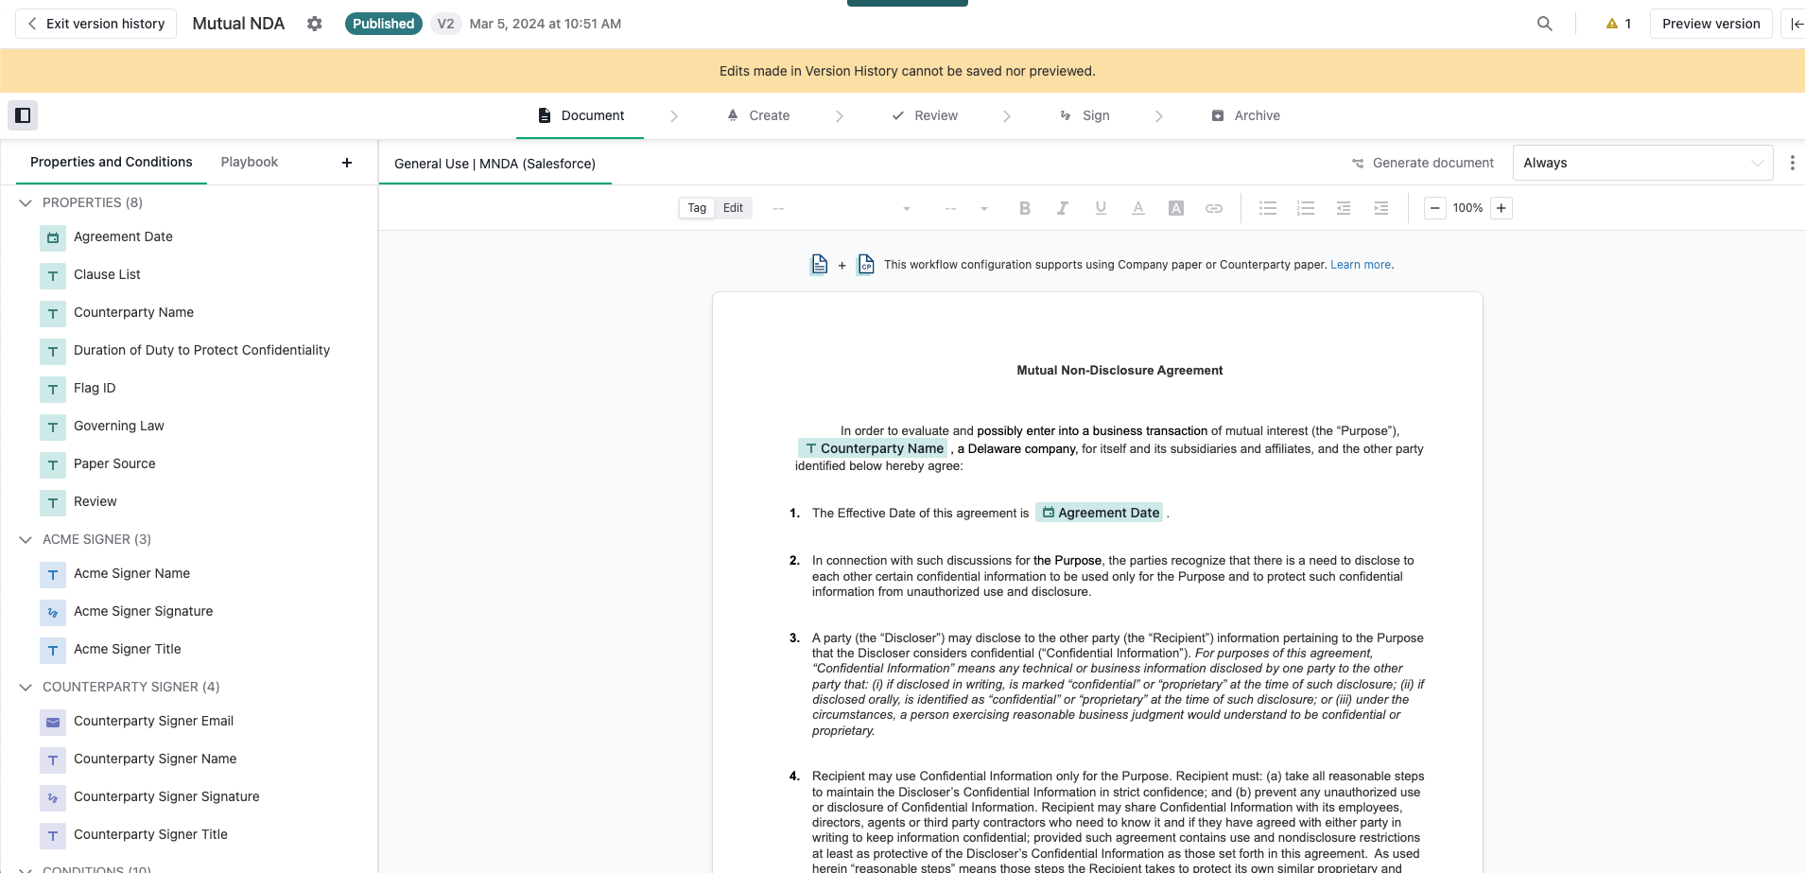Switch to the Playbook tab
Viewport: 1805px width, 873px height.
250,162
